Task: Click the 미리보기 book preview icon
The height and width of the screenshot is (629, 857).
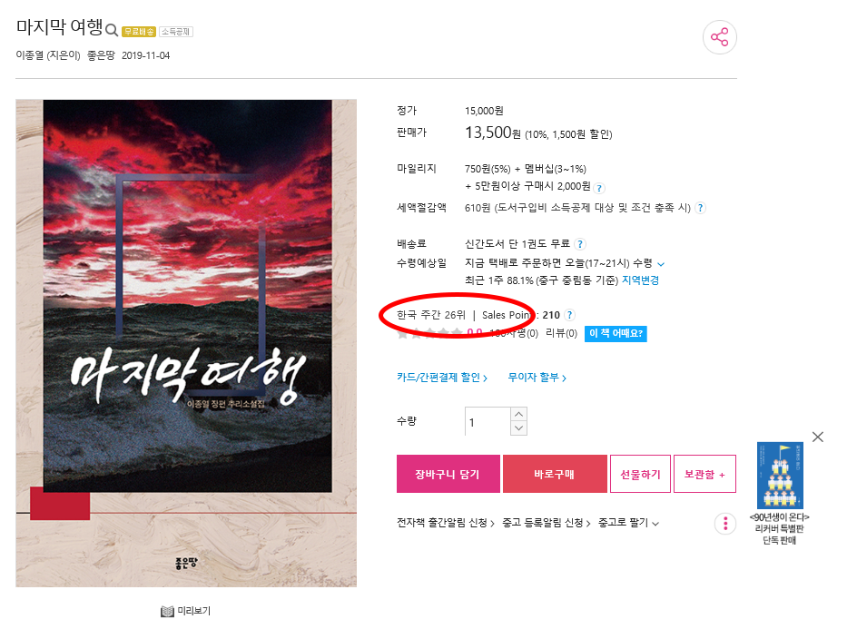Action: [167, 612]
